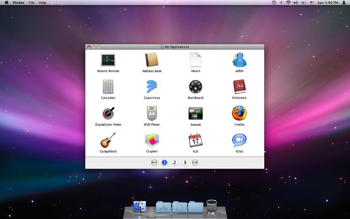Go to the previous page arrow button
This screenshot has height=219, width=350.
pos(154,162)
